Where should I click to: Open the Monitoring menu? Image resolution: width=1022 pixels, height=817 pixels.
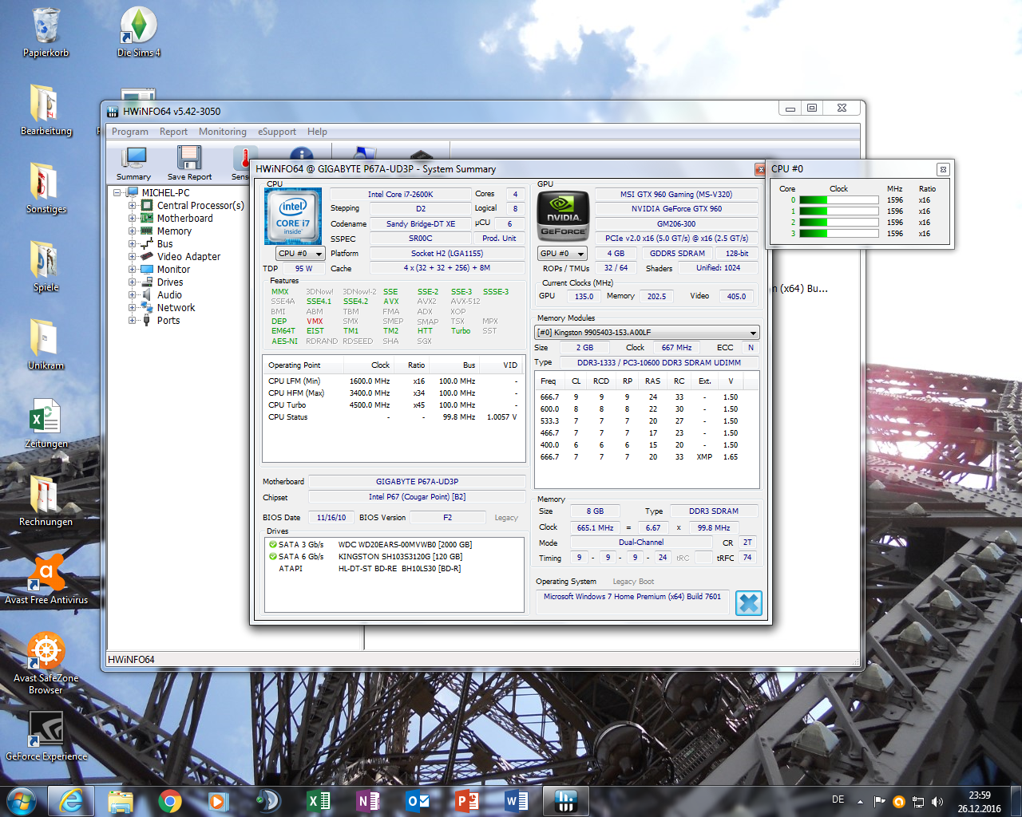pos(223,132)
